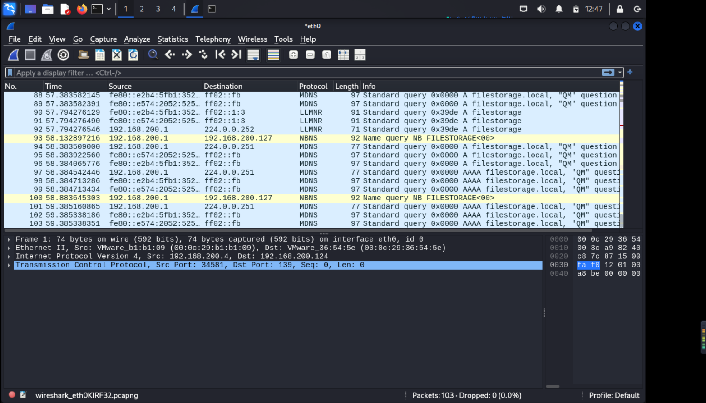Expand the Ethernet II layer

tap(9, 248)
